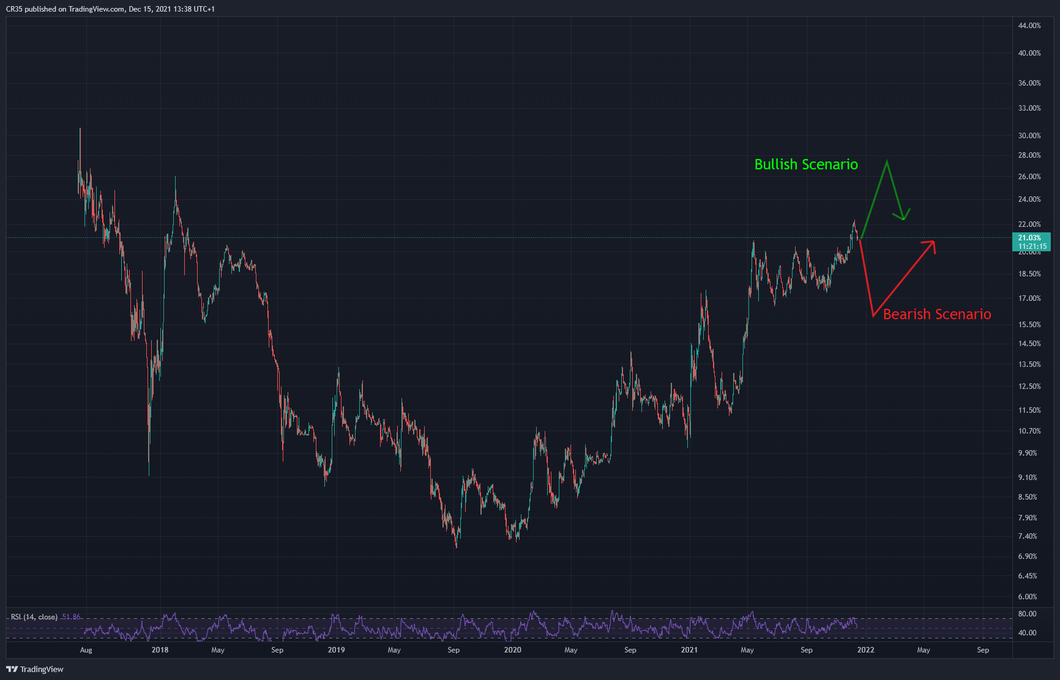1060x680 pixels.
Task: Click the 44.00% price axis label
Action: (x=1029, y=26)
